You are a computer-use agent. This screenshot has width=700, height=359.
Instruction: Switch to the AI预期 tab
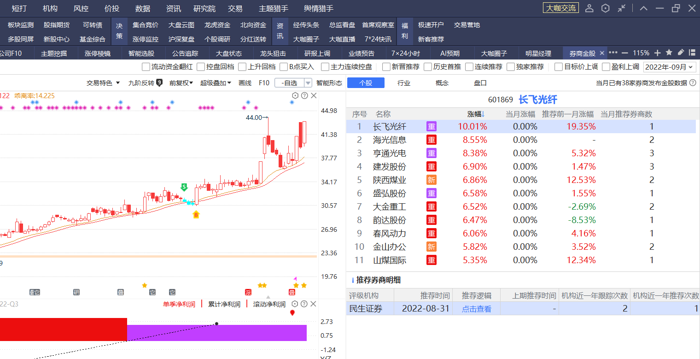(450, 53)
